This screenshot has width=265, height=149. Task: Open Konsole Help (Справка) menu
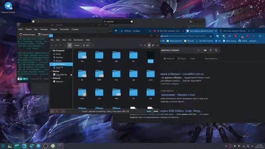click(75, 29)
